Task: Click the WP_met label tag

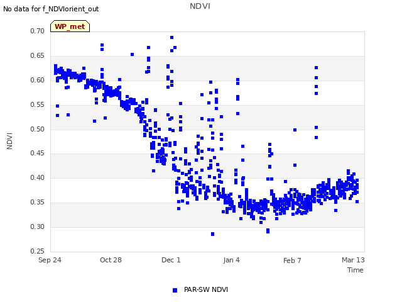Action: 70,26
